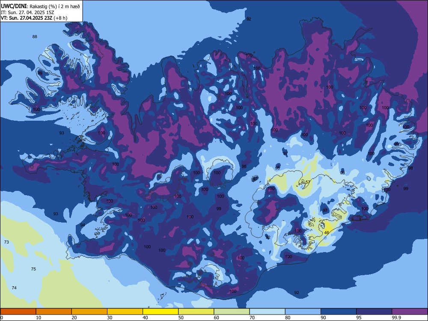428x321 pixels.
Task: Click the value 73 in the southwest sea
Action: tap(6, 242)
